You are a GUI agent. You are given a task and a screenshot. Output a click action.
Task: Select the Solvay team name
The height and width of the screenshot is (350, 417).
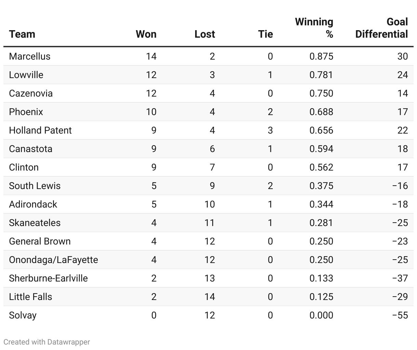23,315
